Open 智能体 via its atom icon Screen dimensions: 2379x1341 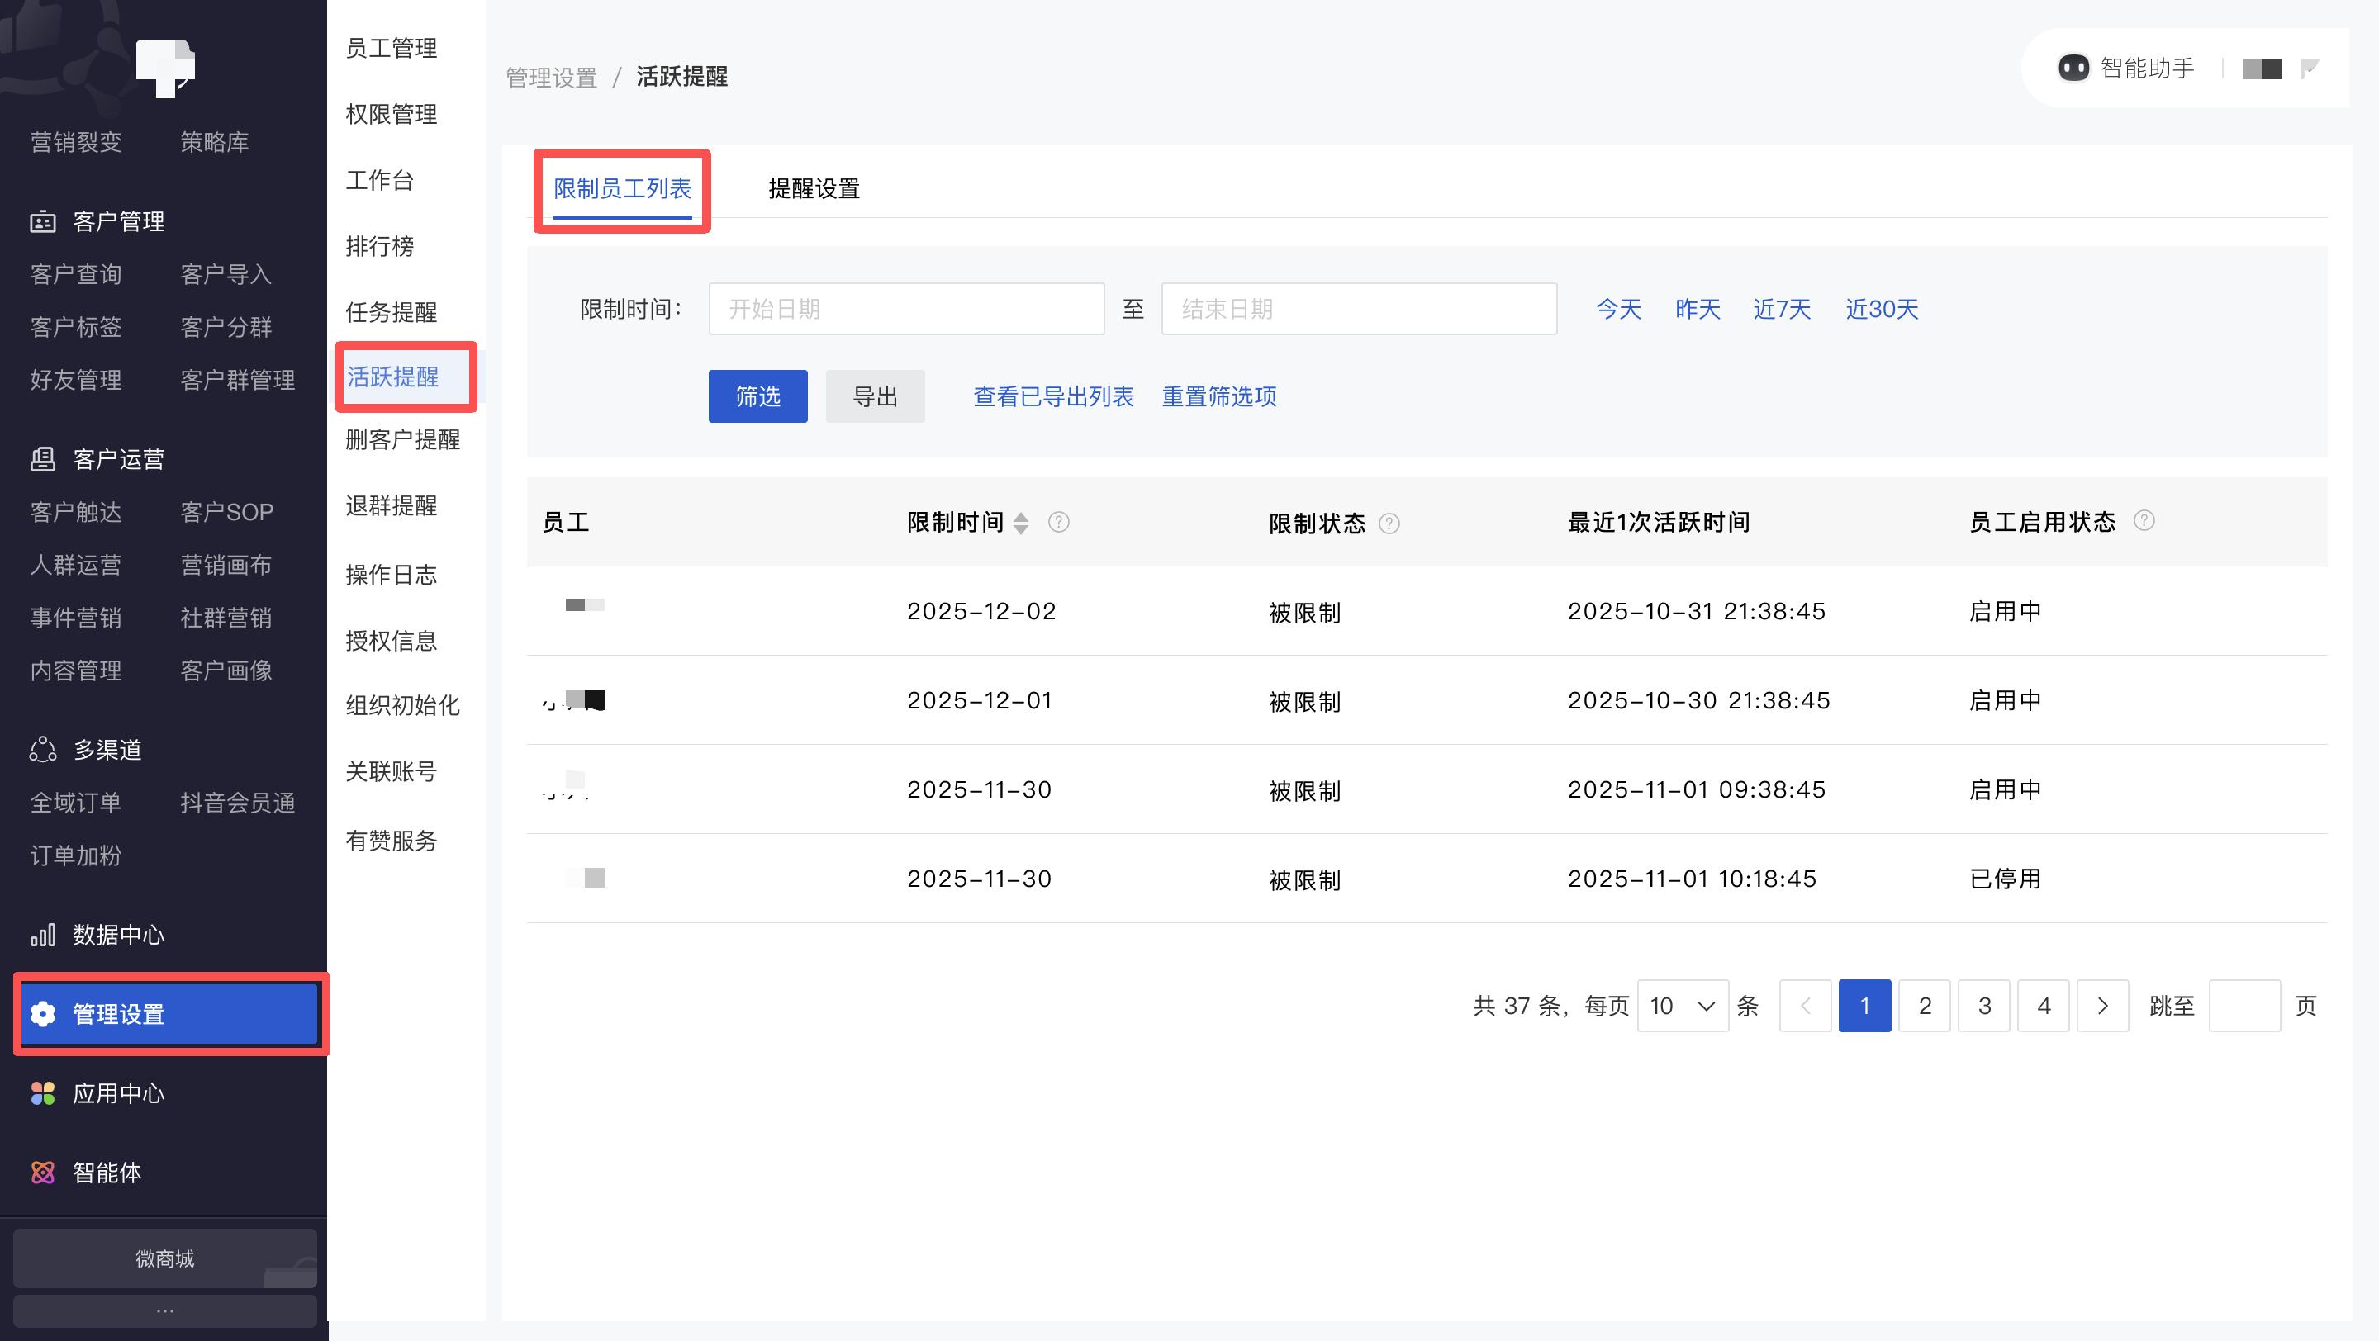click(x=42, y=1173)
